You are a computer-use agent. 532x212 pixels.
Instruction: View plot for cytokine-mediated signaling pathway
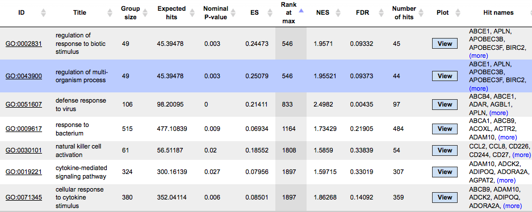pos(445,172)
